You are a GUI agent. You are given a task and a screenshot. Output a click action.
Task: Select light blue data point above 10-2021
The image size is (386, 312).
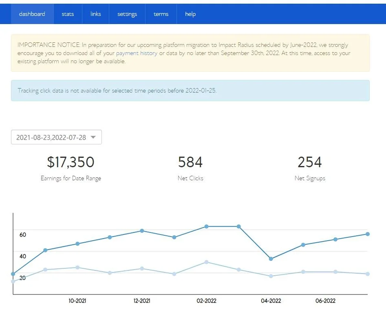point(77,268)
